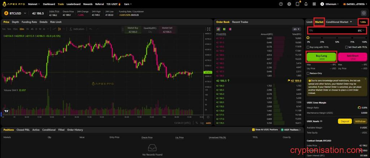Show only buy orders in order book

pos(223,29)
